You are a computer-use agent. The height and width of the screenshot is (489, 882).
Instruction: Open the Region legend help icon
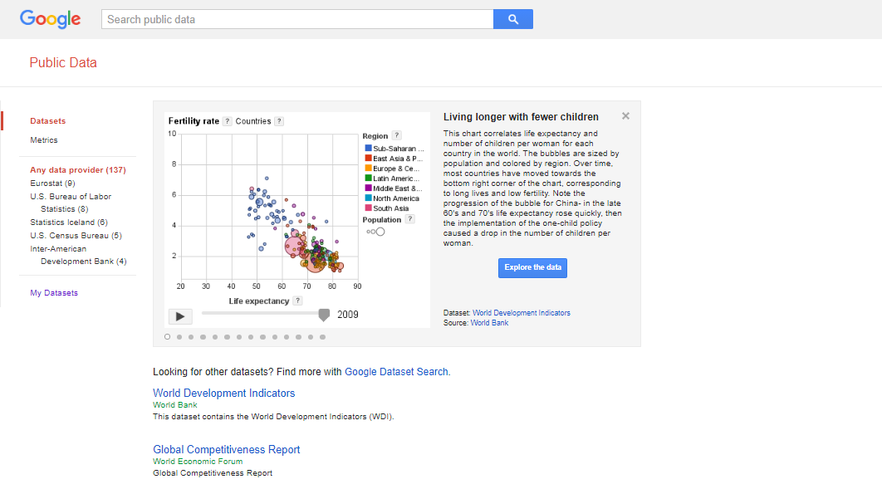[x=396, y=135]
